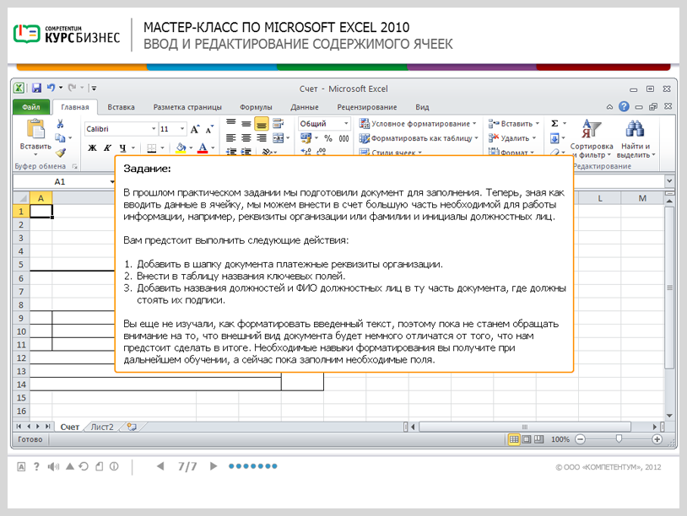Click the zoom slider handle
687x516 pixels.
coord(619,438)
